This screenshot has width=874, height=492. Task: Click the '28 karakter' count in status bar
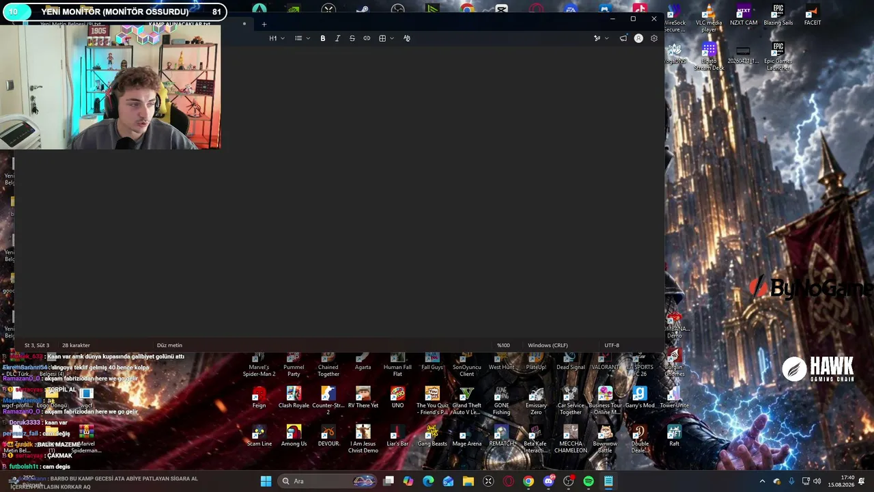pyautogui.click(x=76, y=345)
